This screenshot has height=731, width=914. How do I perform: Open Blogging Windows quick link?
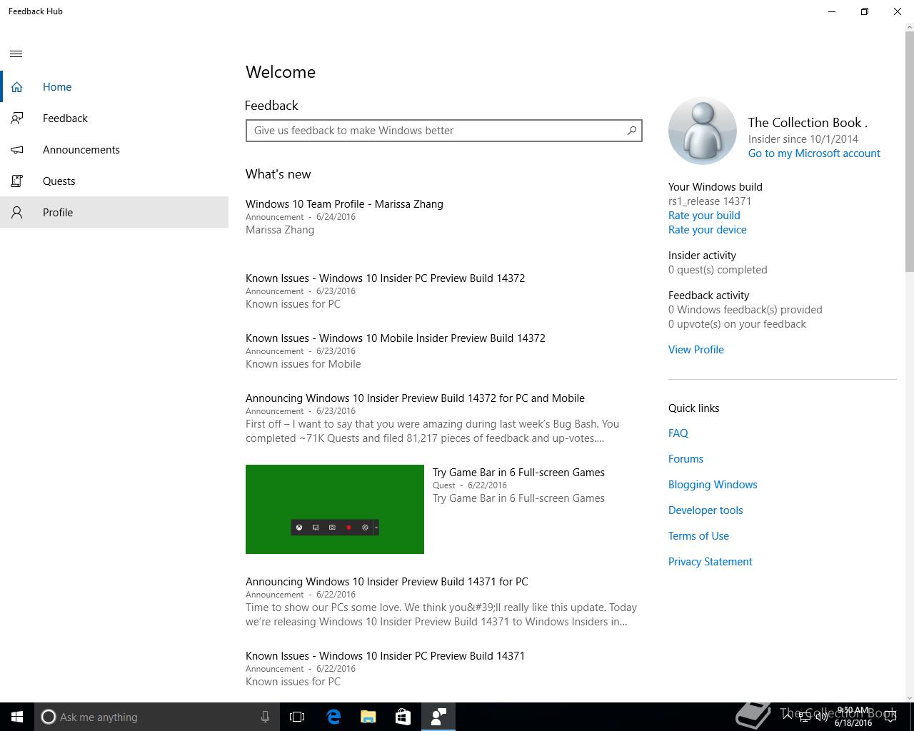713,485
